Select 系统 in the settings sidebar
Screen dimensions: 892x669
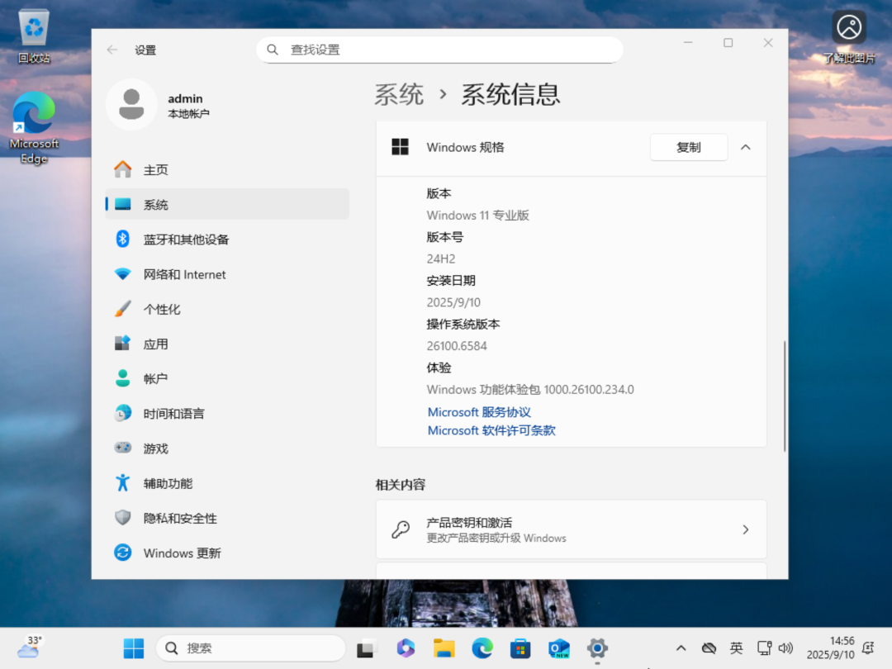[x=227, y=204]
